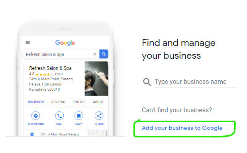Click the Google logo in phone mockup
Image resolution: width=247 pixels, height=153 pixels.
click(65, 43)
